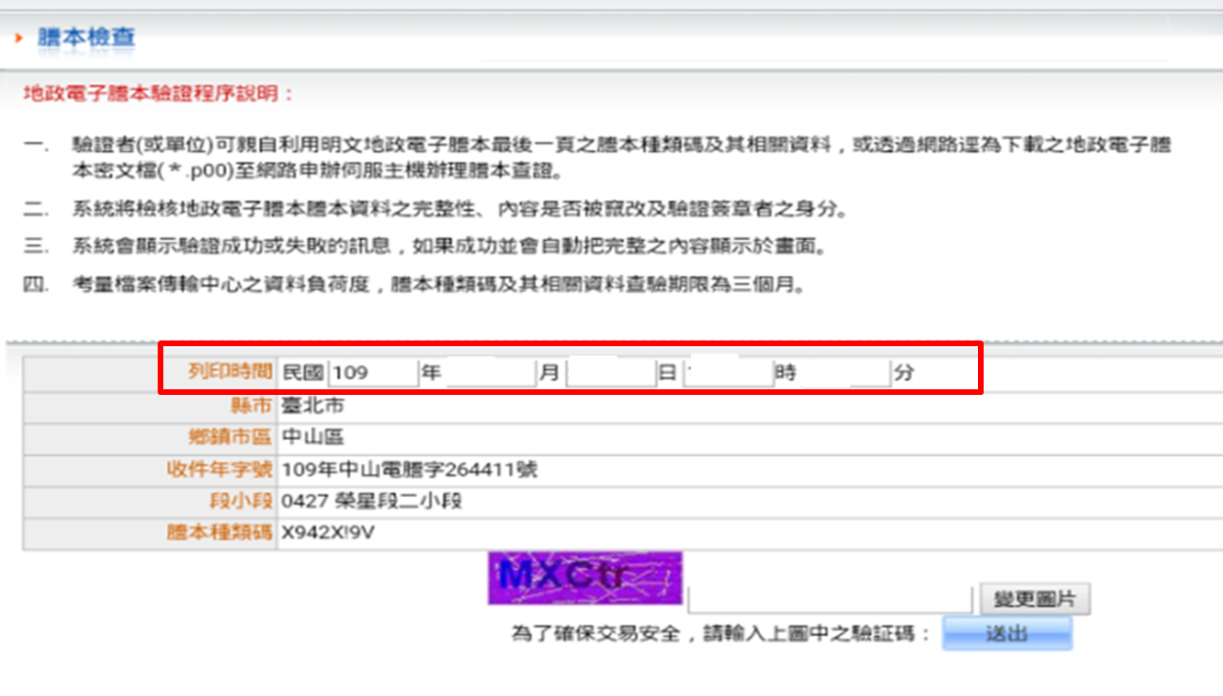
Task: Submit the form with the 送出 button
Action: point(1006,633)
